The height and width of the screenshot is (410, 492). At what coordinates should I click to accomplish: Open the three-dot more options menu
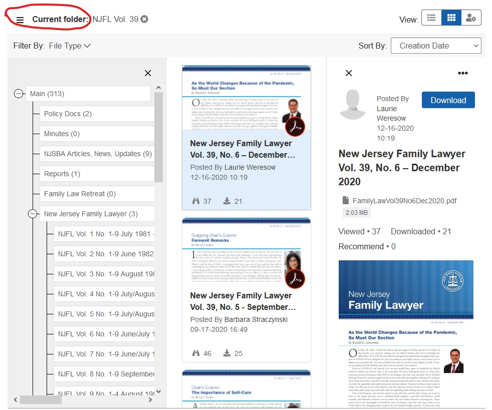(x=463, y=73)
